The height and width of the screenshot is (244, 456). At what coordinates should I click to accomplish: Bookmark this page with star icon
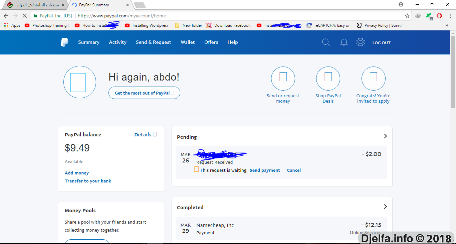(407, 16)
